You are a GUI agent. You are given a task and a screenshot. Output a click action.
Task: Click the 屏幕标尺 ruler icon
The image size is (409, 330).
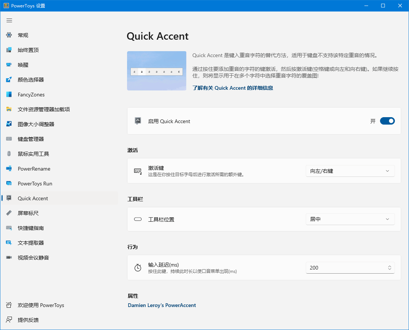(9, 213)
